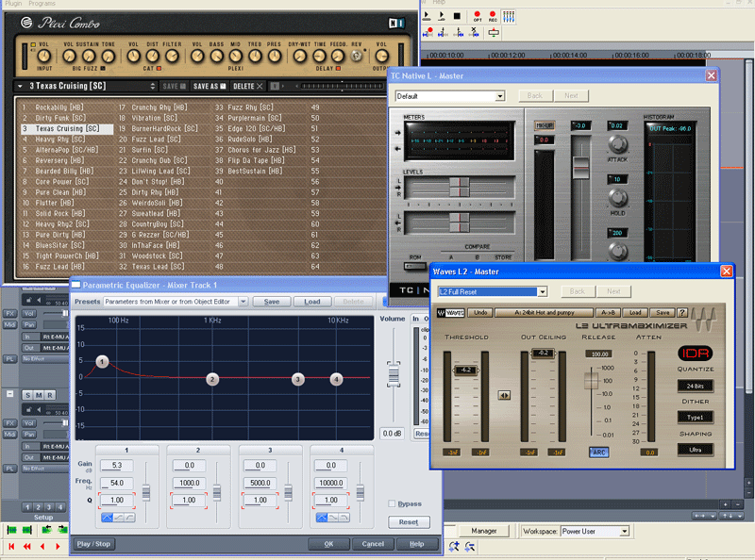Click the Play / Stop button in equalizer
755x560 pixels.
tap(93, 544)
